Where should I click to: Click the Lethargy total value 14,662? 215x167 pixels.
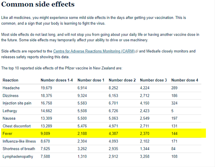46,111
